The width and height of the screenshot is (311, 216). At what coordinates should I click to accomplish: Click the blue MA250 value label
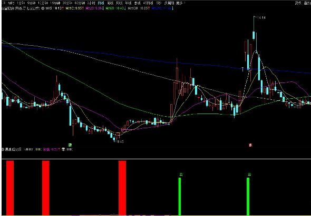[162, 8]
